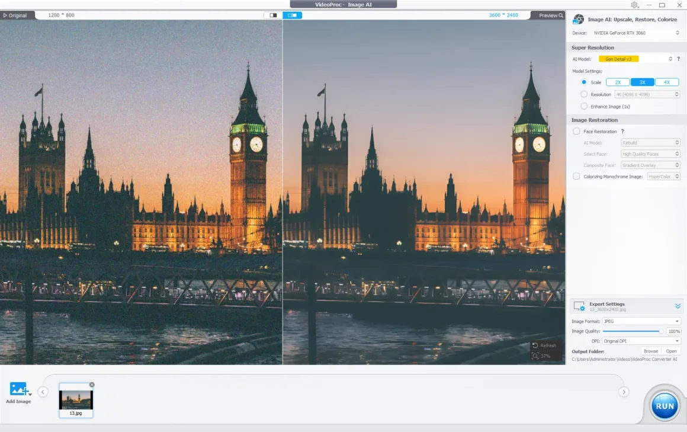Select the Enhance Image (1x) radio button

(583, 106)
